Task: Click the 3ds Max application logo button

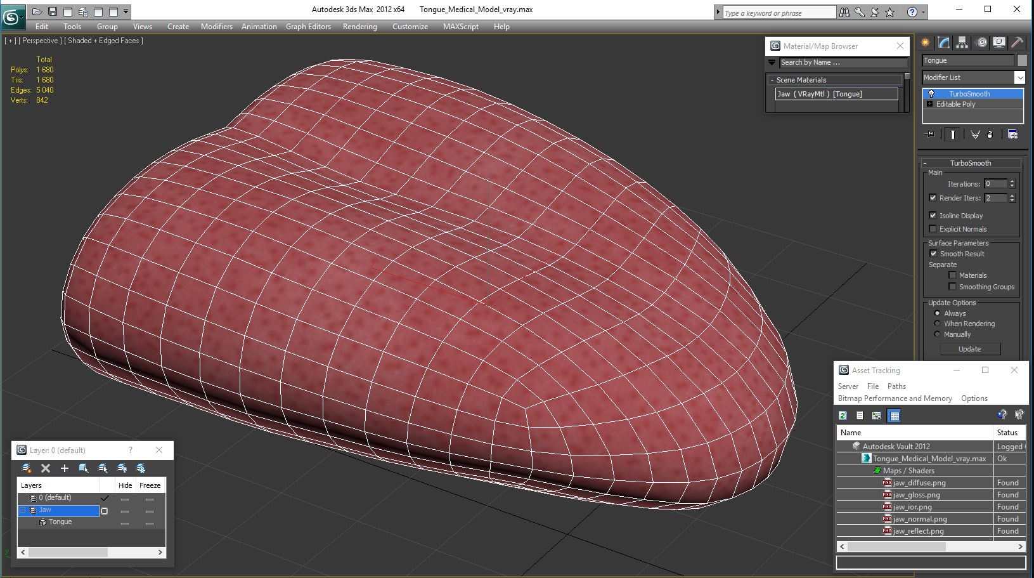Action: (x=12, y=16)
